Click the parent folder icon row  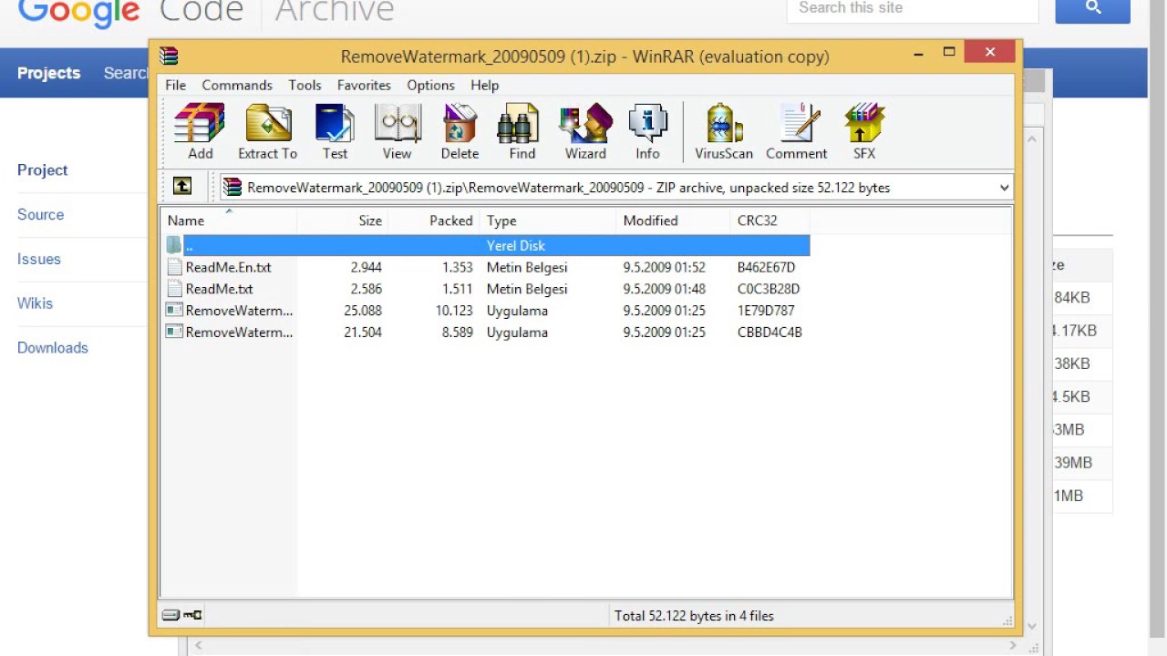point(487,245)
